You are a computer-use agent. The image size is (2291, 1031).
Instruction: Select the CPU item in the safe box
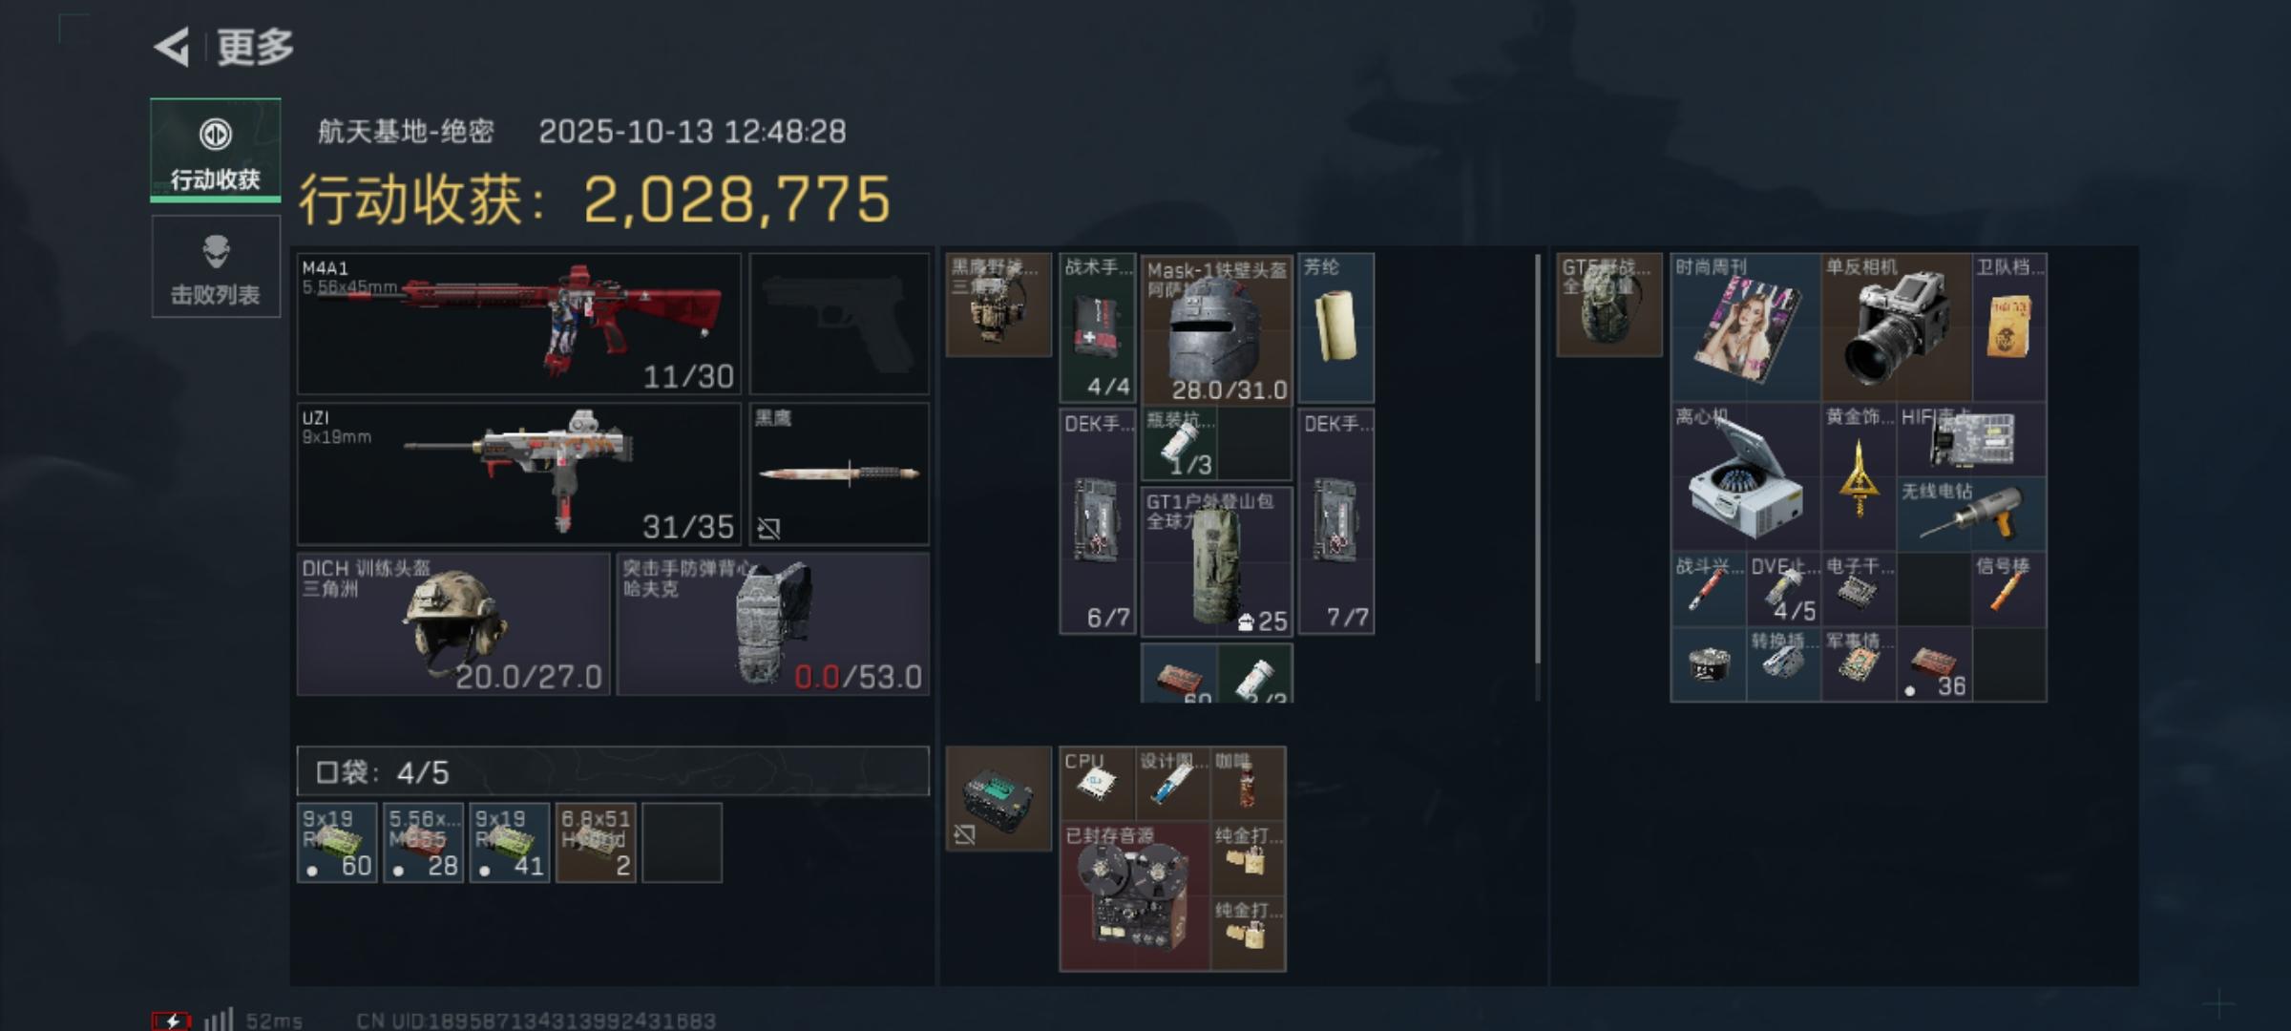(x=1098, y=785)
